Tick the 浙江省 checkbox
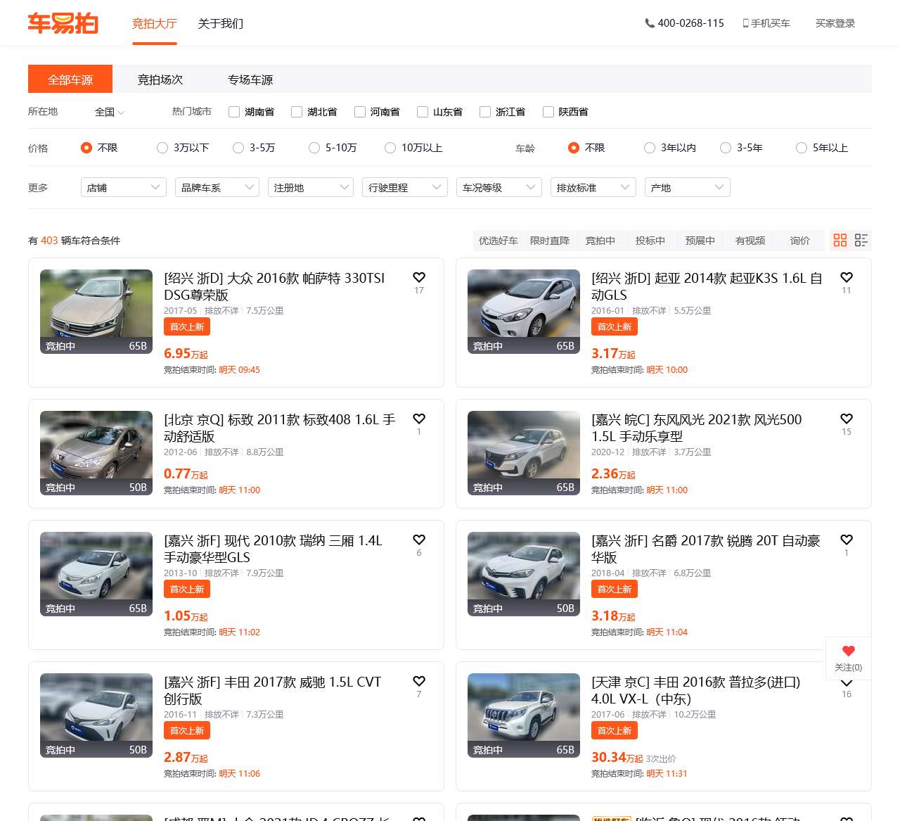Image resolution: width=900 pixels, height=821 pixels. 485,112
